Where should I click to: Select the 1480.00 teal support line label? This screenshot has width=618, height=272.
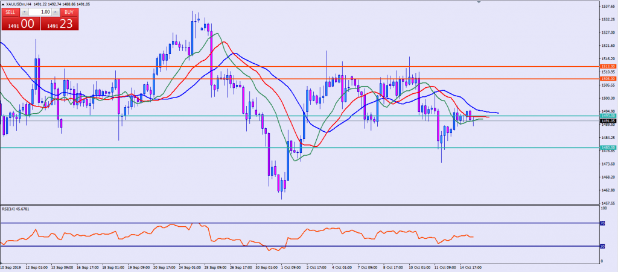coord(607,147)
